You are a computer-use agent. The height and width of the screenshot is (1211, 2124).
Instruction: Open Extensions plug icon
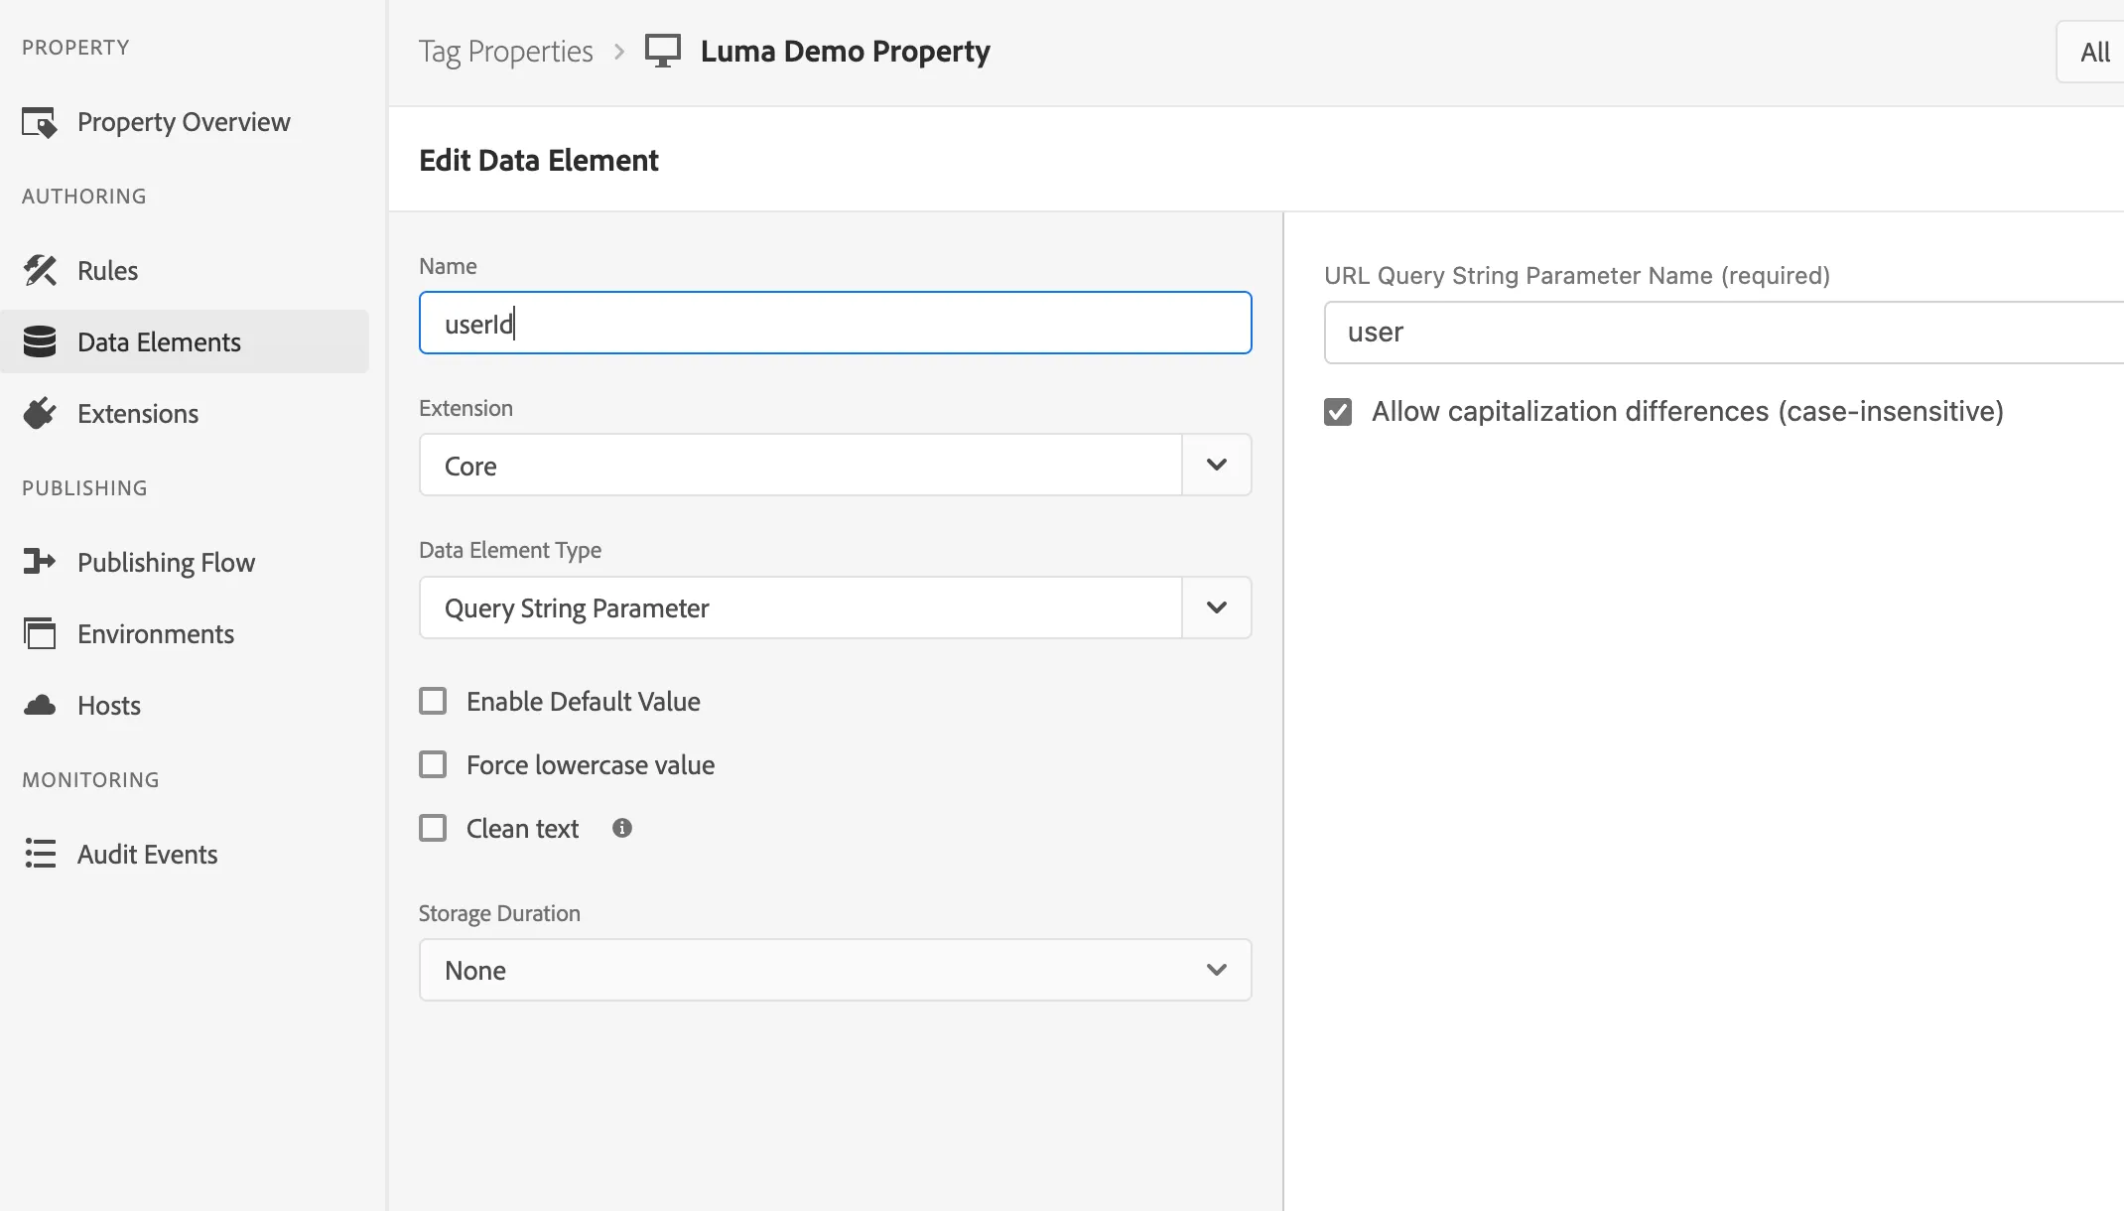(x=40, y=413)
